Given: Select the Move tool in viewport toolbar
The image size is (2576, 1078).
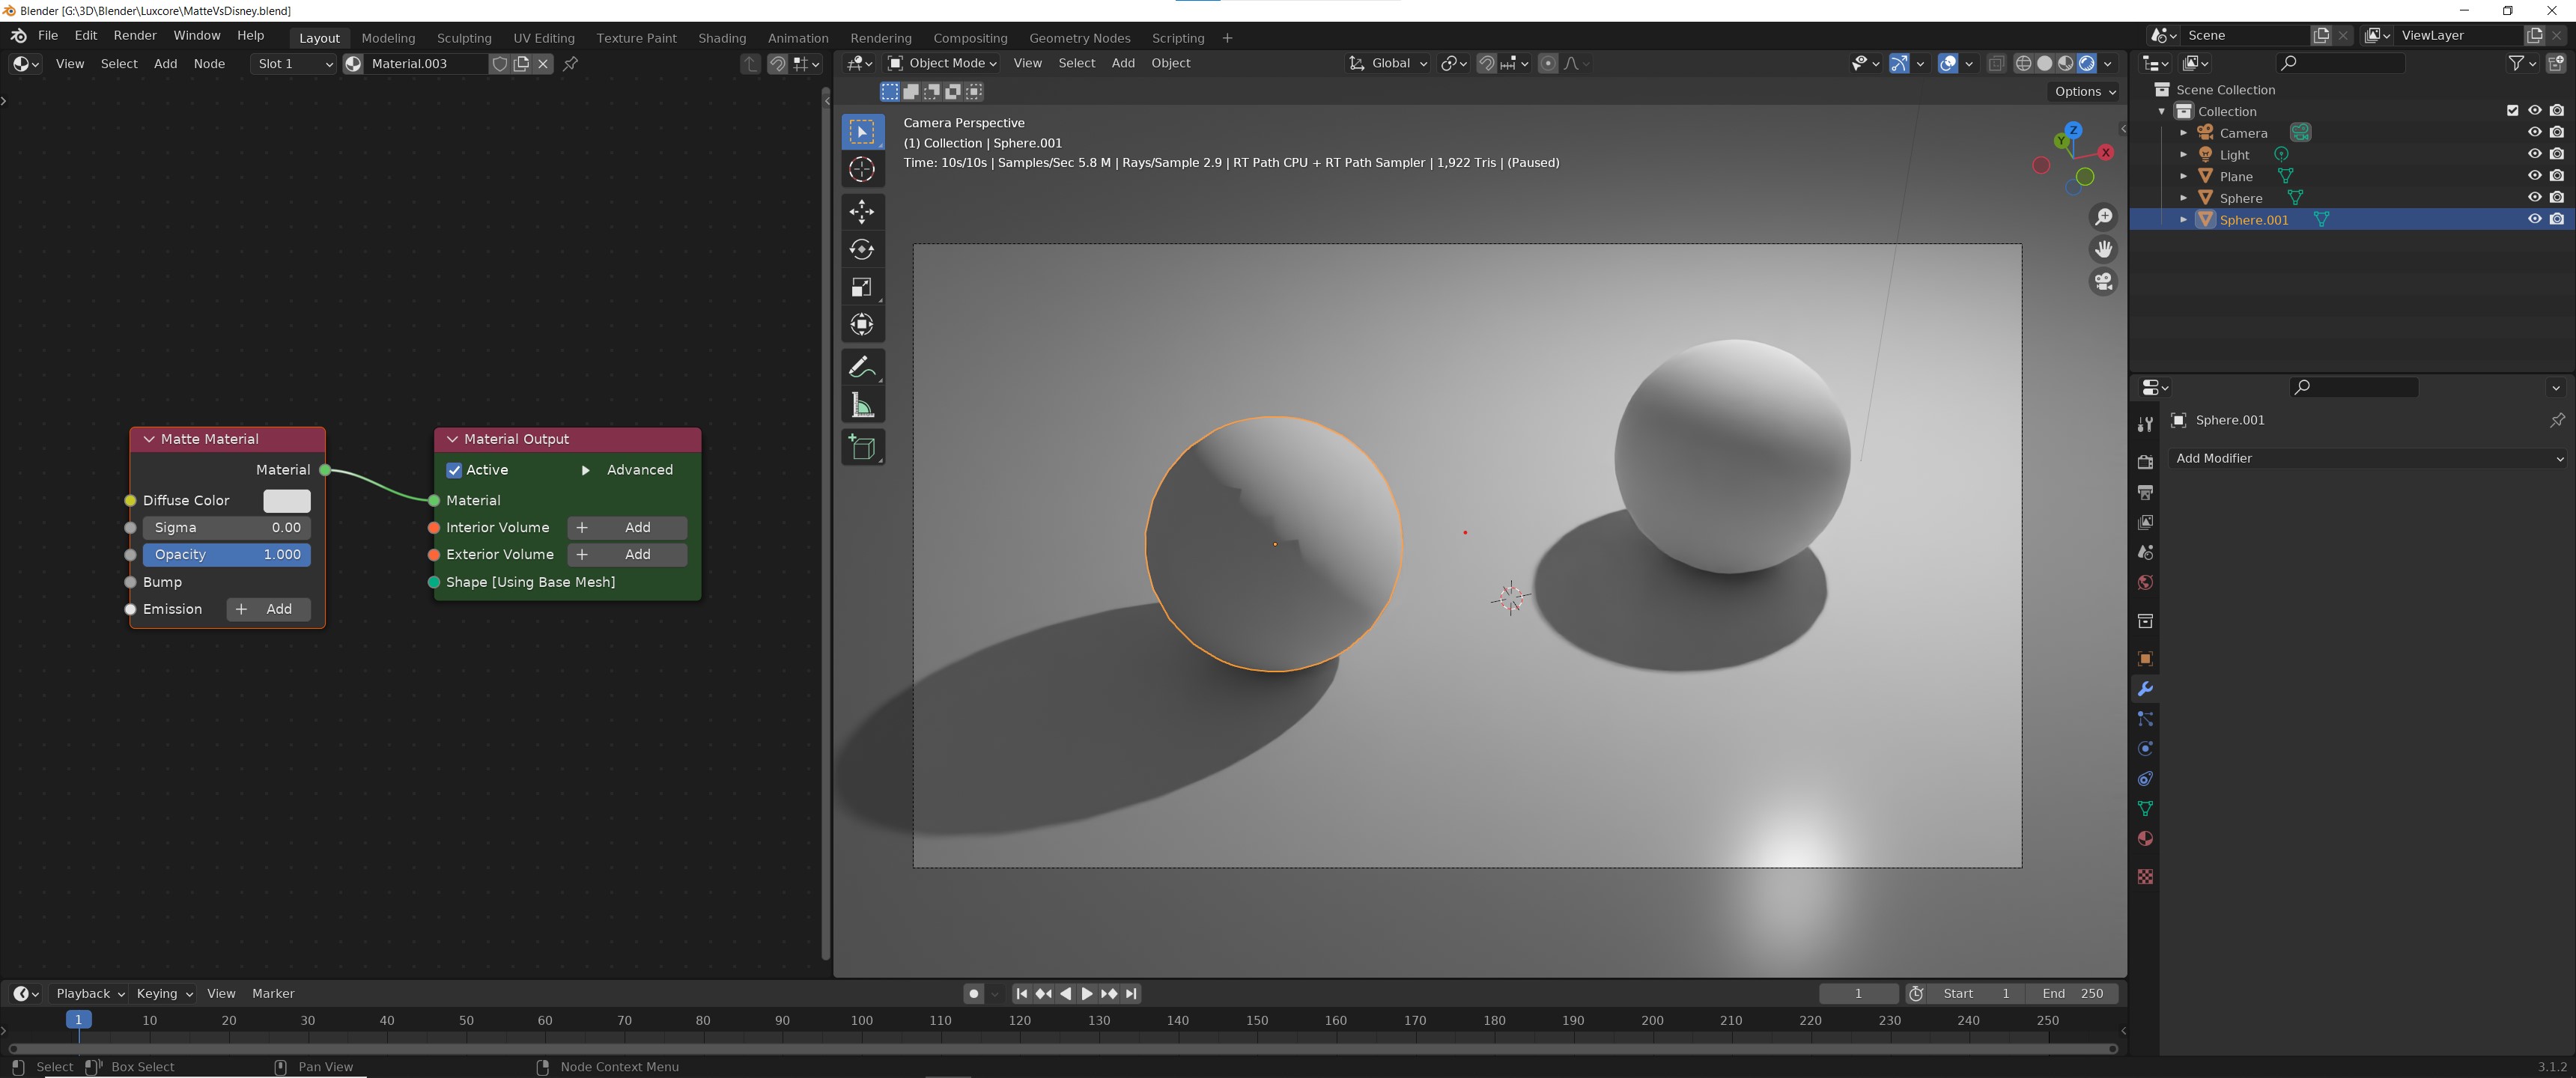Looking at the screenshot, I should click(x=862, y=211).
